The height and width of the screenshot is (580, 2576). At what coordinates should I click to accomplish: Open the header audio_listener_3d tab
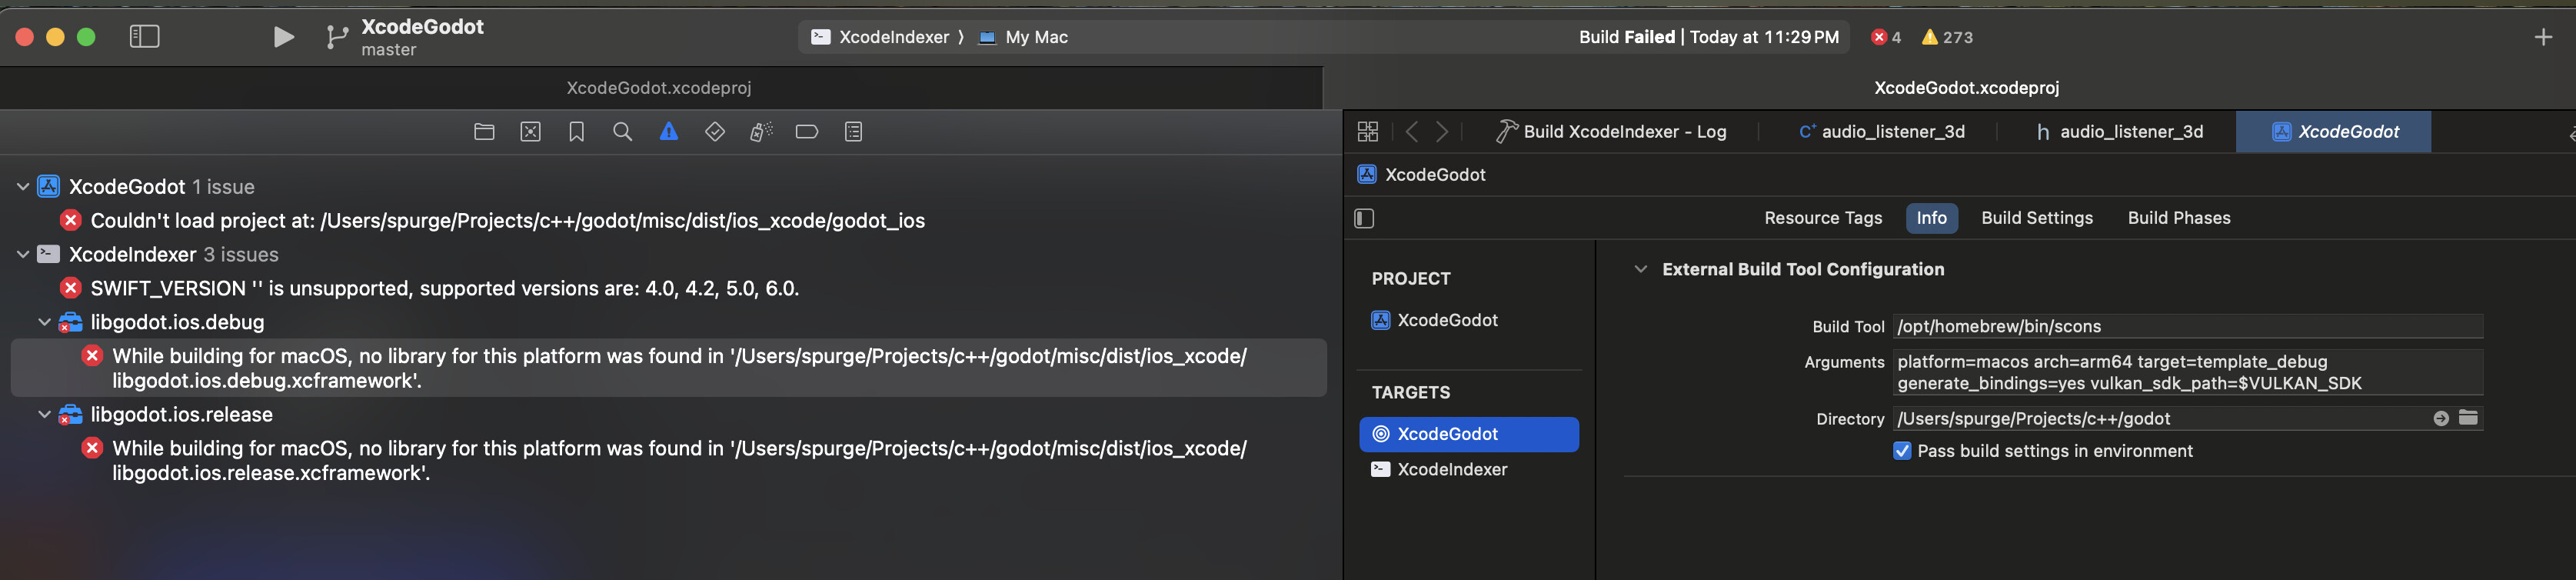click(2120, 132)
